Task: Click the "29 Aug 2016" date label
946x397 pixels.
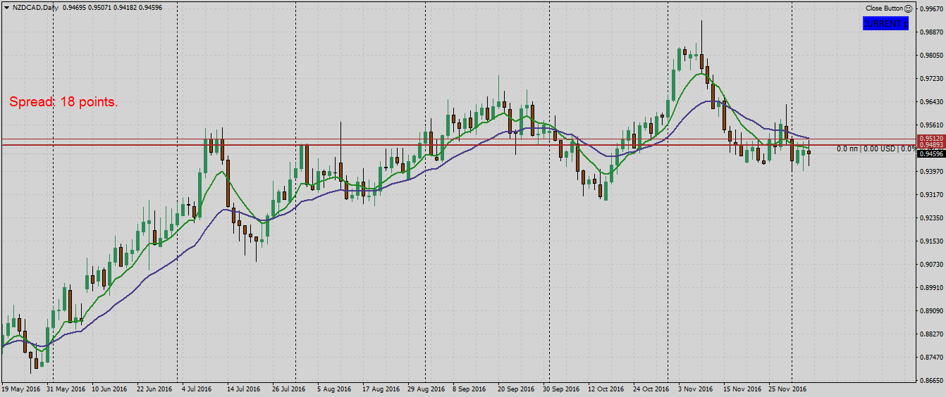Action: coord(425,389)
